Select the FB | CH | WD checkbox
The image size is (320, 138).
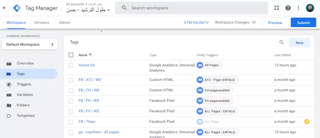[71, 90]
